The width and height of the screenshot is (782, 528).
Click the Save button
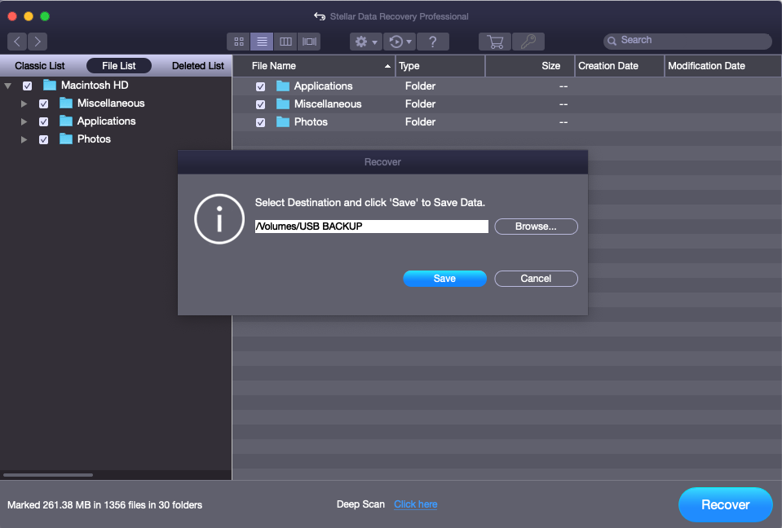[444, 279]
